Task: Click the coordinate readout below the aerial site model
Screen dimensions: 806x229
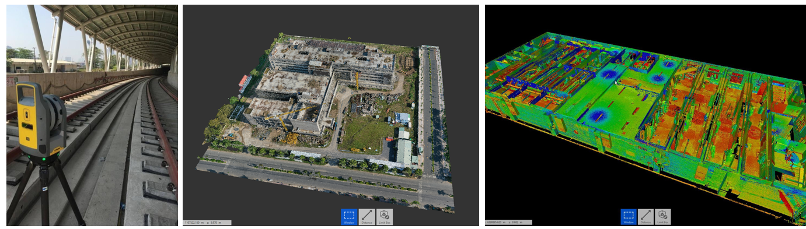Action: click(207, 222)
